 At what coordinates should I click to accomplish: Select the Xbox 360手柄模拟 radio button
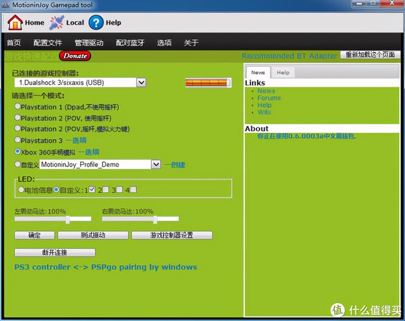coord(17,151)
